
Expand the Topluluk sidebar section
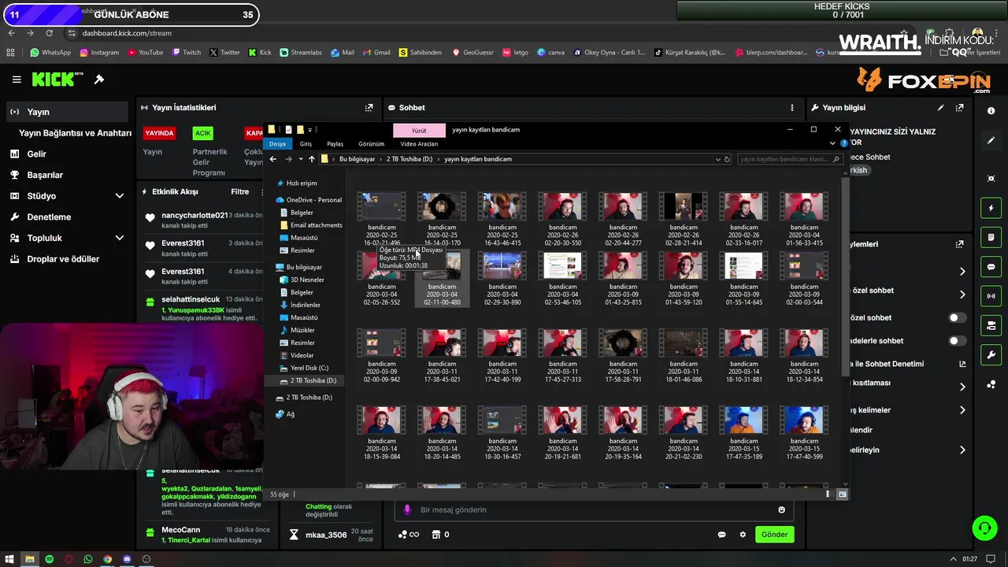pos(120,238)
